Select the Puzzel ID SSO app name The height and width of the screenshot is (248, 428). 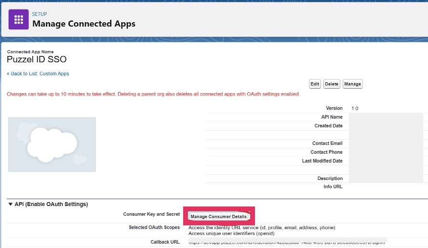pos(37,60)
